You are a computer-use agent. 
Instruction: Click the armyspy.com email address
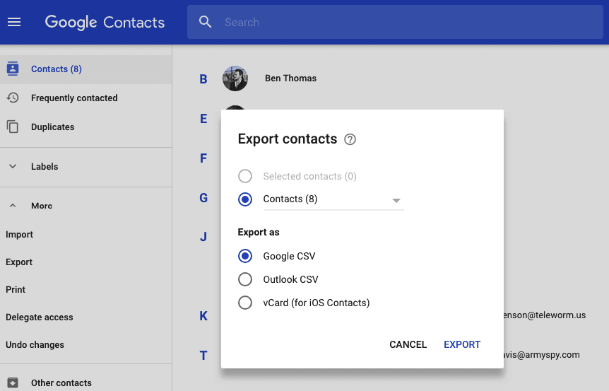[542, 355]
